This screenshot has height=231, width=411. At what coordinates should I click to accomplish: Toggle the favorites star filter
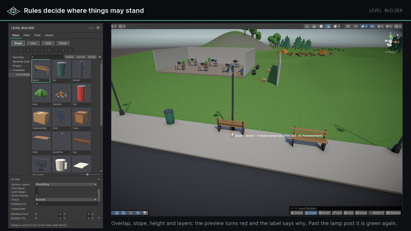click(x=100, y=57)
